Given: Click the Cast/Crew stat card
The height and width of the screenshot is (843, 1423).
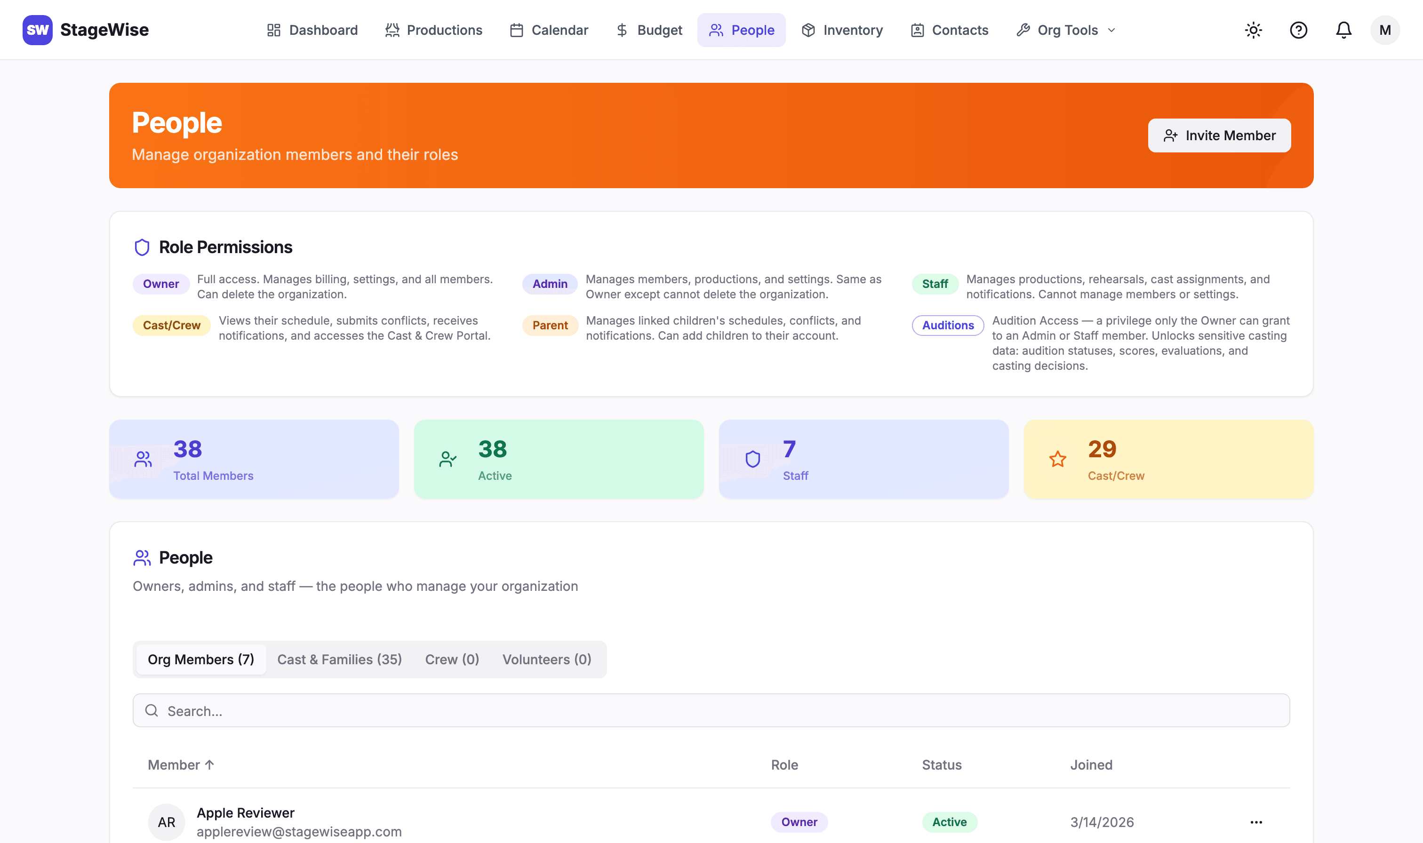Looking at the screenshot, I should pyautogui.click(x=1168, y=459).
